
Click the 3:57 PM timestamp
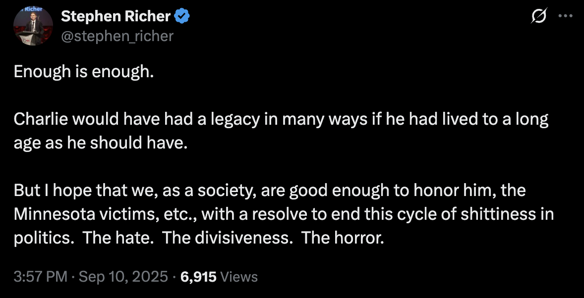pyautogui.click(x=40, y=277)
